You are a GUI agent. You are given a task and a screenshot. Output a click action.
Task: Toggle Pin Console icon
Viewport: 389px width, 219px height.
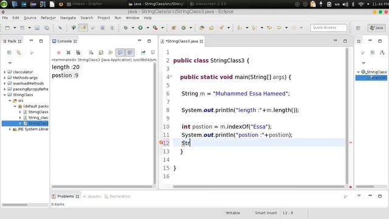click(143, 52)
